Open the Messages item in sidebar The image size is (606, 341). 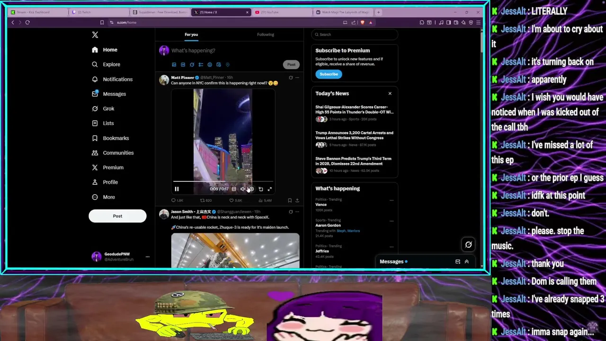(x=109, y=94)
